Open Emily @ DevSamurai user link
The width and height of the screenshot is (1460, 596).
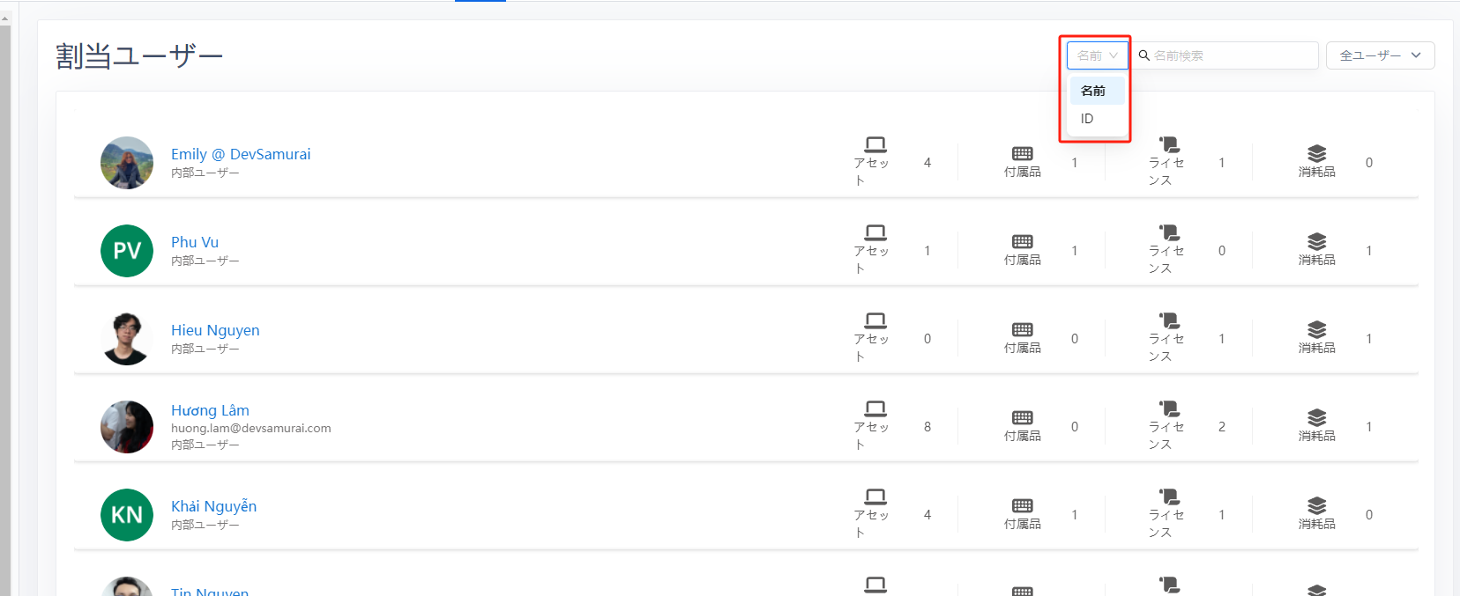[x=241, y=154]
